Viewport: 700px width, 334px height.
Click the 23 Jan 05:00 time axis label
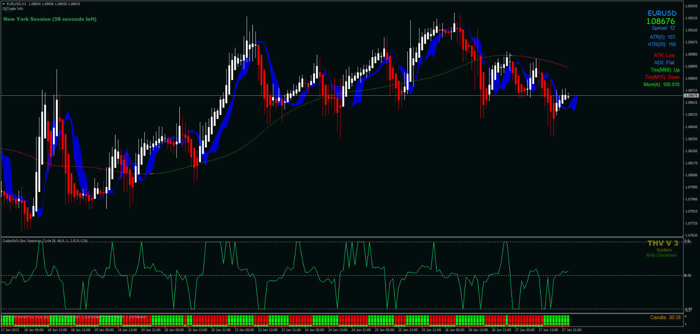[x=244, y=330]
